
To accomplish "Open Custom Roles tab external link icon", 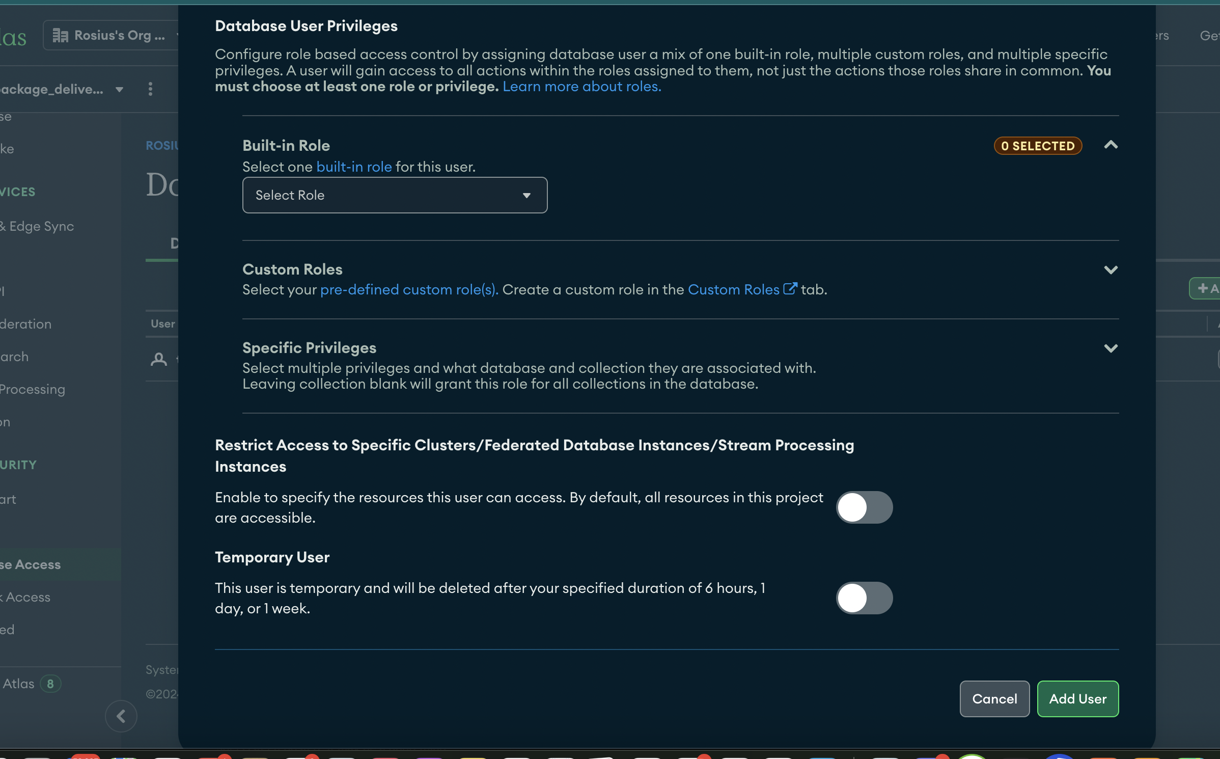I will tap(789, 289).
